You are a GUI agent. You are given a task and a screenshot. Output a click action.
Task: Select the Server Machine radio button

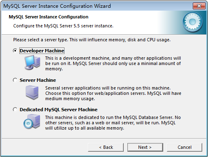click(x=15, y=80)
